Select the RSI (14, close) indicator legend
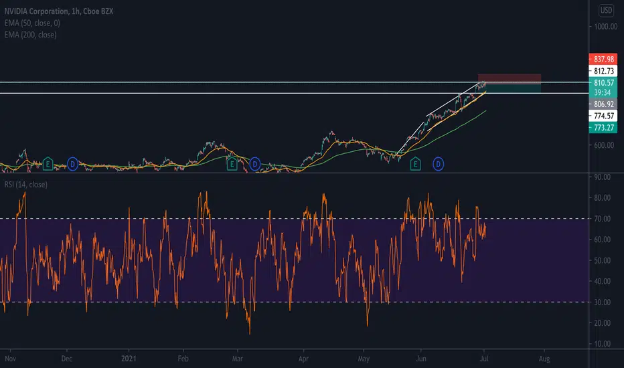This screenshot has height=368, width=624. (26, 185)
